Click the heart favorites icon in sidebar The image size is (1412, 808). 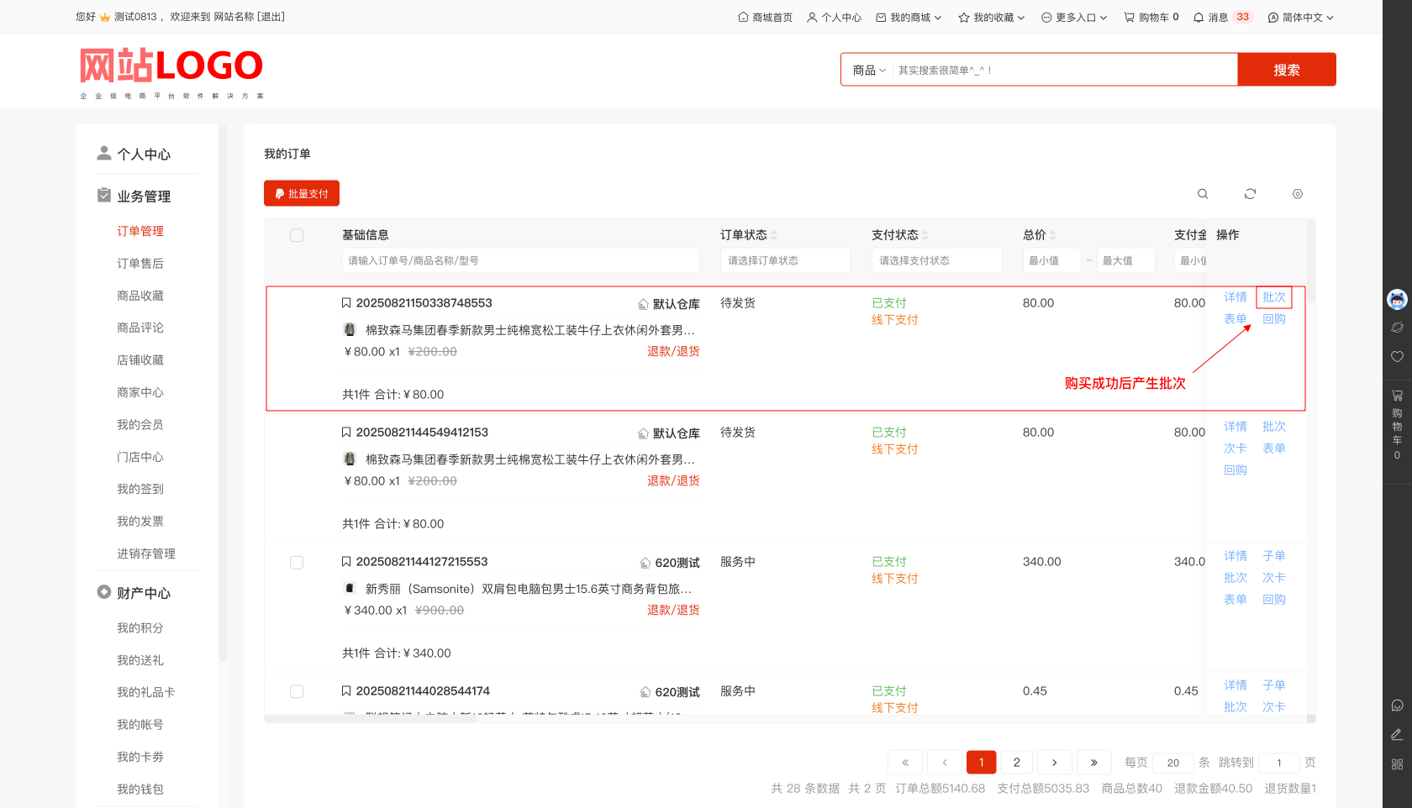(1397, 357)
